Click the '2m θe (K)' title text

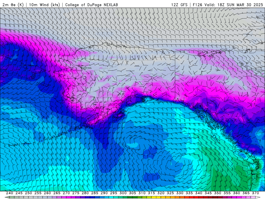coord(13,5)
